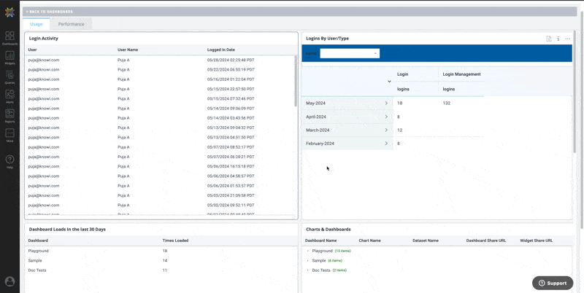Open Alerts in the sidebar

click(x=9, y=95)
